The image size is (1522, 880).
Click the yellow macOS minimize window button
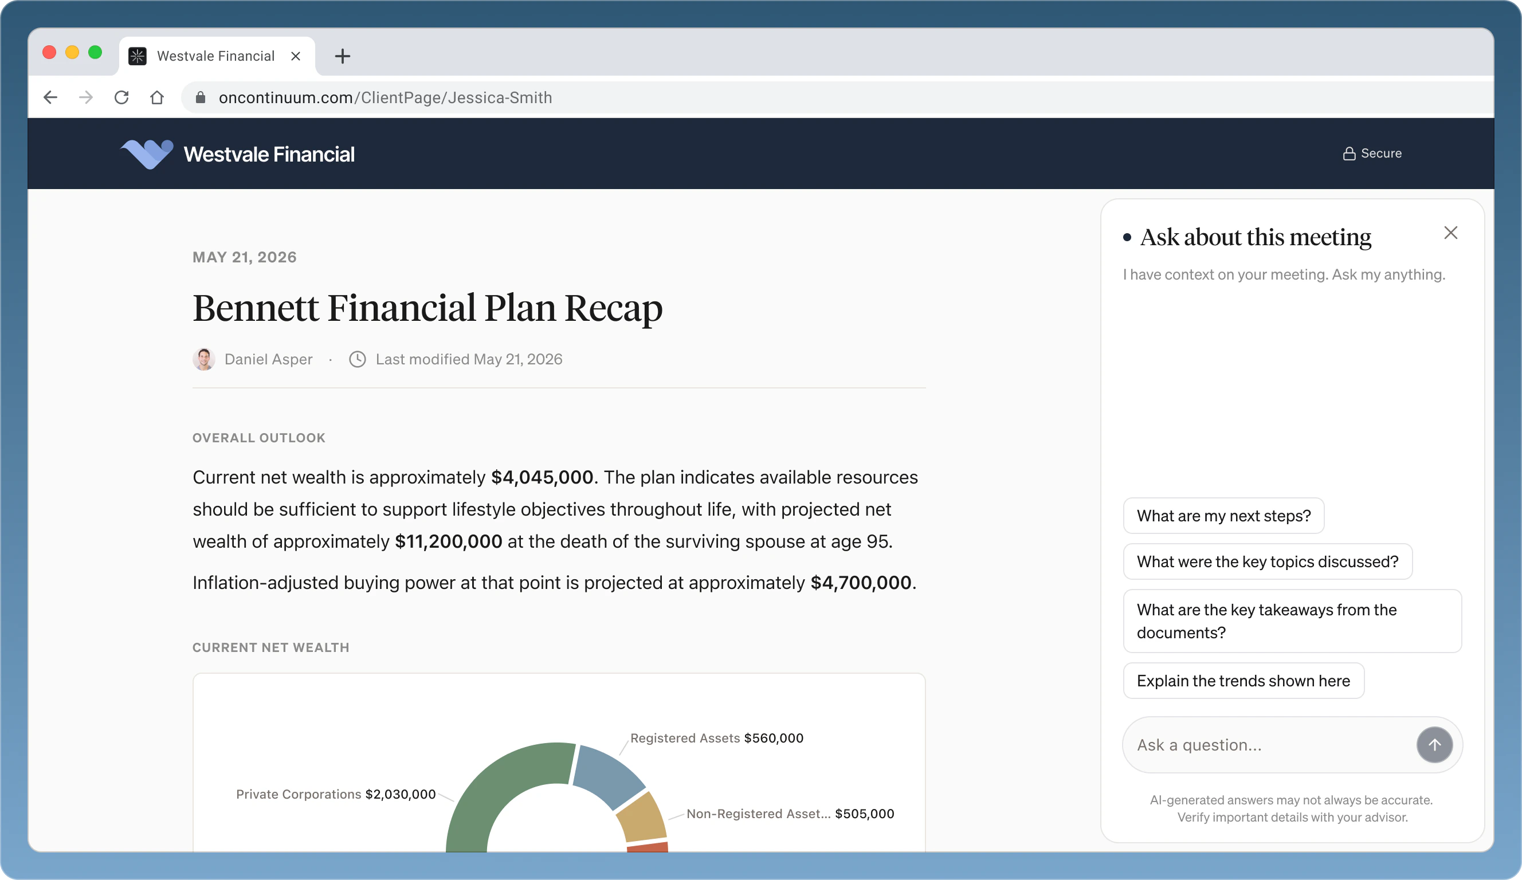pos(72,53)
